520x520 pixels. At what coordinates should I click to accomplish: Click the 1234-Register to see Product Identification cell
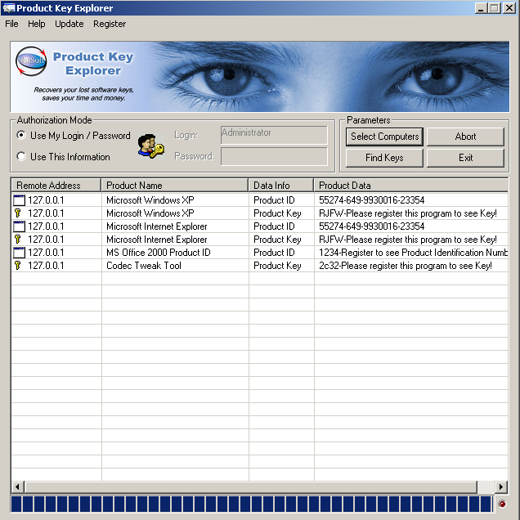(x=413, y=253)
